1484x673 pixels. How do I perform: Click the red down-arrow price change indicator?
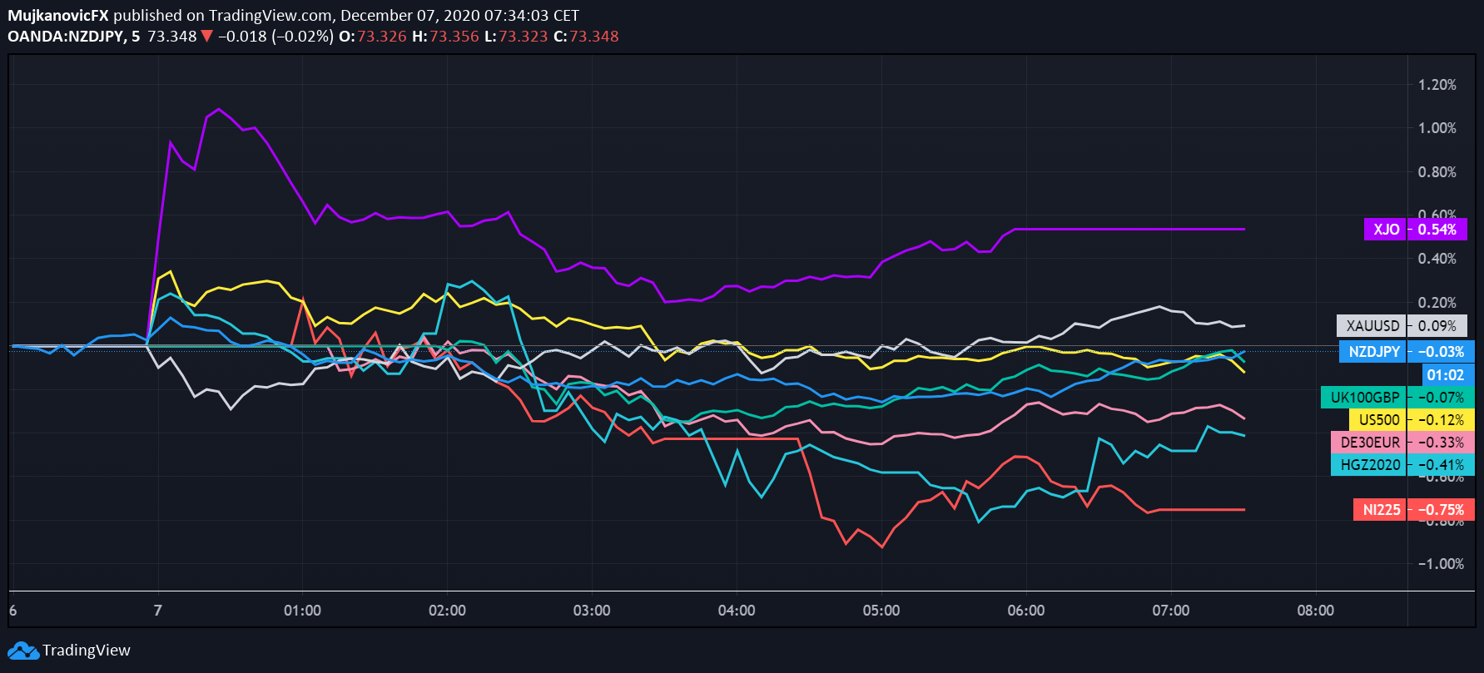207,37
